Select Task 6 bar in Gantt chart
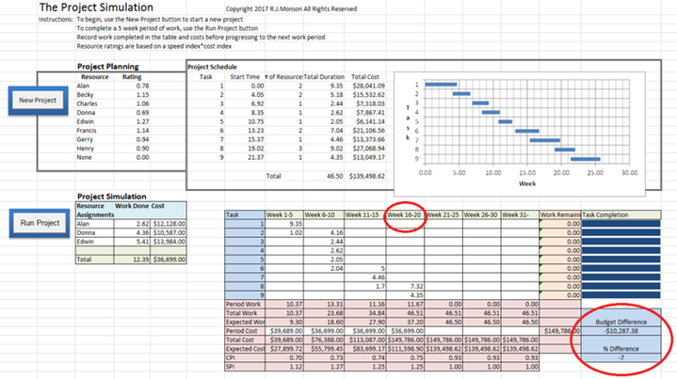The width and height of the screenshot is (677, 379). [526, 131]
